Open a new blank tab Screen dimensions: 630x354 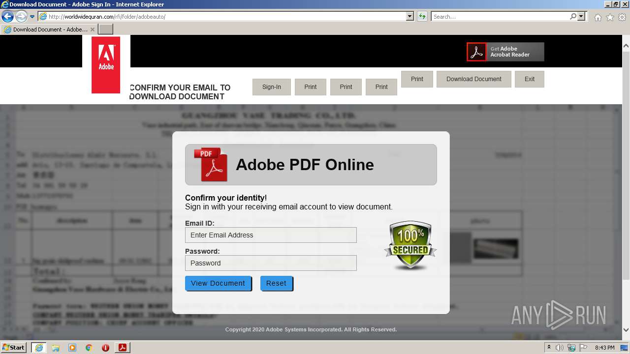[106, 29]
